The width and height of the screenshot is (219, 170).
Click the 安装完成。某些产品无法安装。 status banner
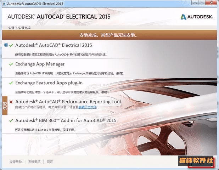(109, 35)
